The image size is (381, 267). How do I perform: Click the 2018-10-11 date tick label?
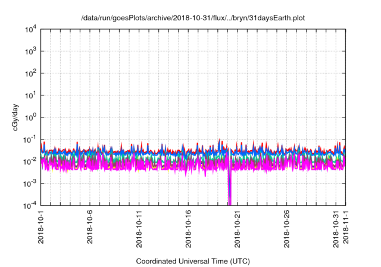coord(139,229)
